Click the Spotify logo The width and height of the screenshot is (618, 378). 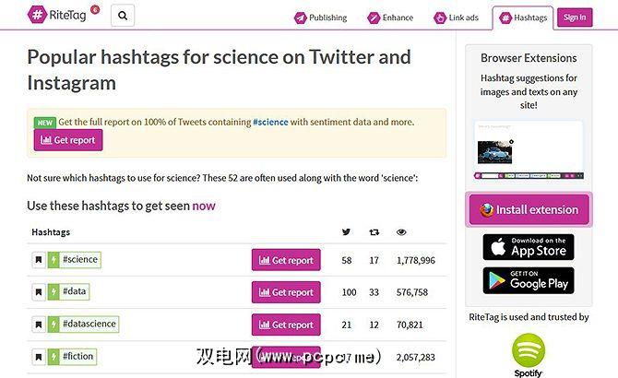(529, 354)
